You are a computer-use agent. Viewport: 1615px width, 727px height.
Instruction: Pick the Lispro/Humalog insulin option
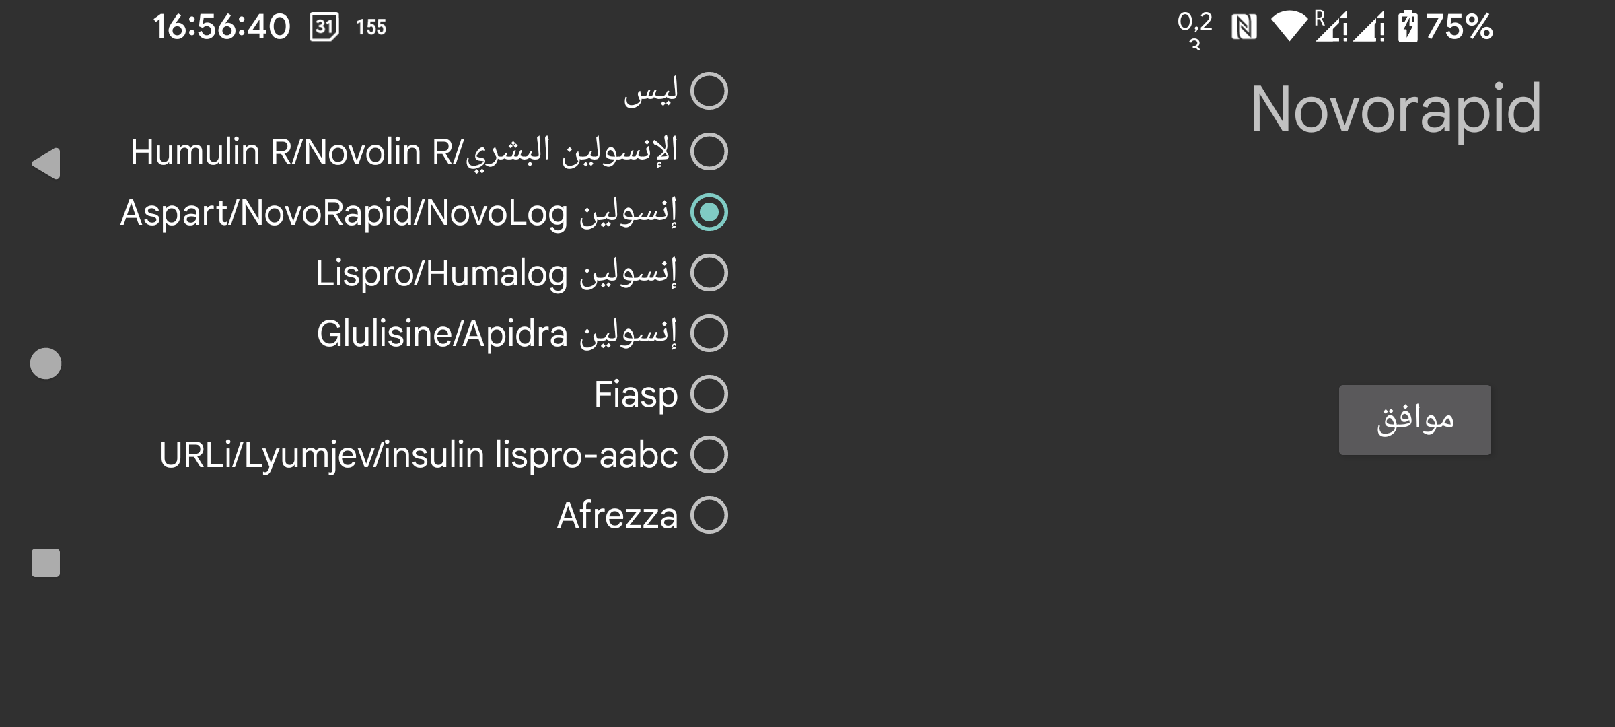[x=709, y=273]
